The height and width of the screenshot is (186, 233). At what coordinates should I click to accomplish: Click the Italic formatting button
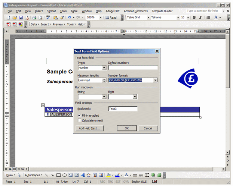coord(200,18)
